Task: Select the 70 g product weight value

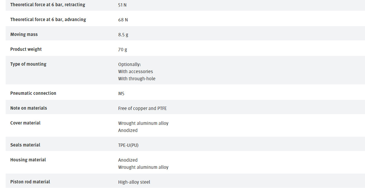Action: 122,50
